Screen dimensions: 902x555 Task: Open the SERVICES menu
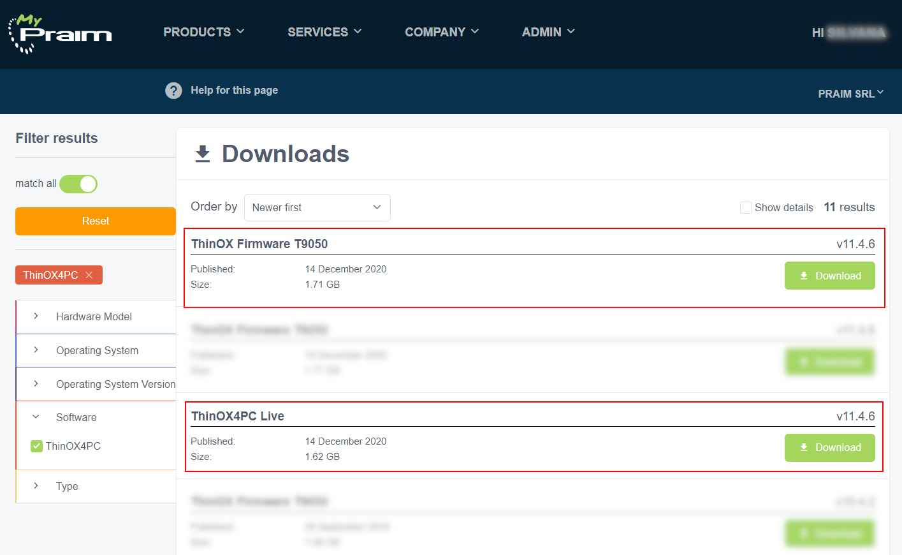coord(324,32)
